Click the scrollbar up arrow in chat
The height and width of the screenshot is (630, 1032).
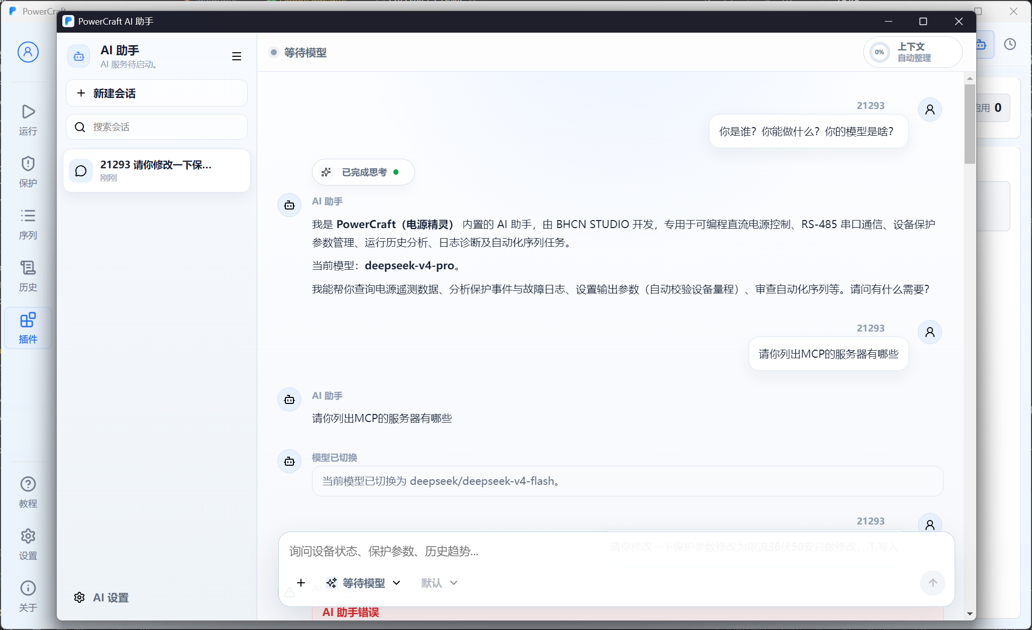[x=970, y=78]
